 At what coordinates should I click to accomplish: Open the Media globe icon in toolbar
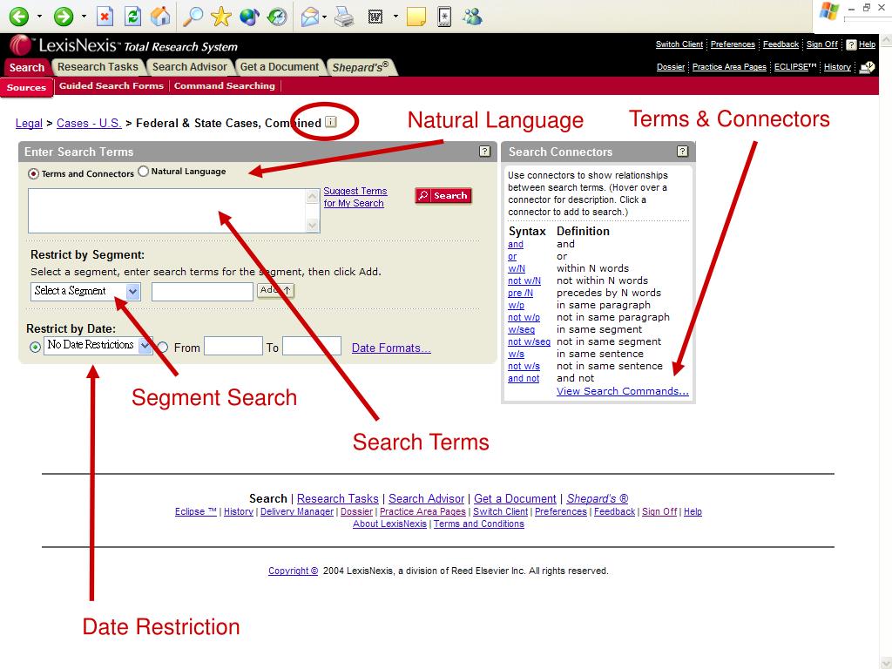coord(249,17)
